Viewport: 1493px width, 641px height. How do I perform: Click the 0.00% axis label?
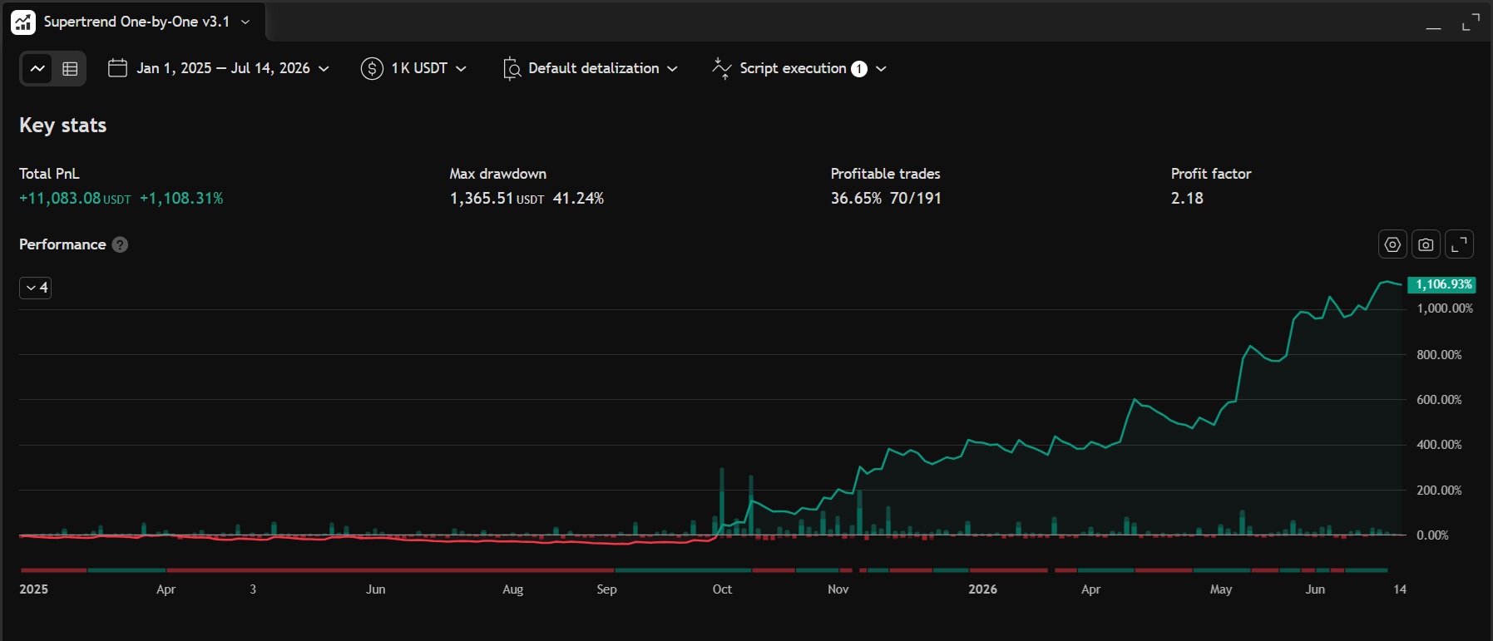click(1432, 535)
